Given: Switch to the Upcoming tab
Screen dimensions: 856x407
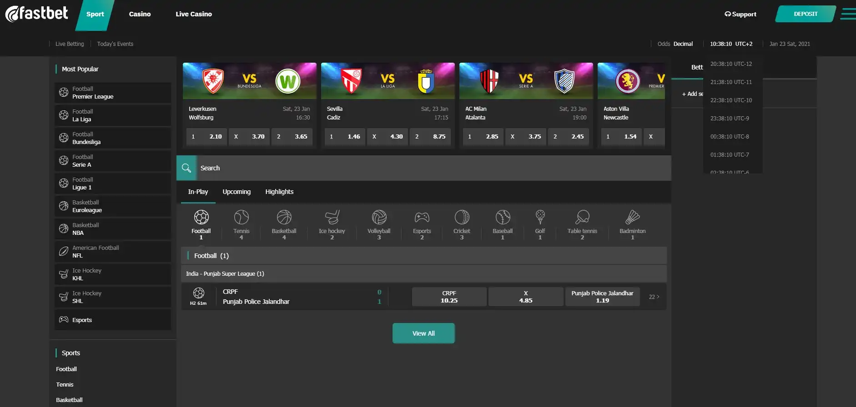Looking at the screenshot, I should click(x=237, y=192).
